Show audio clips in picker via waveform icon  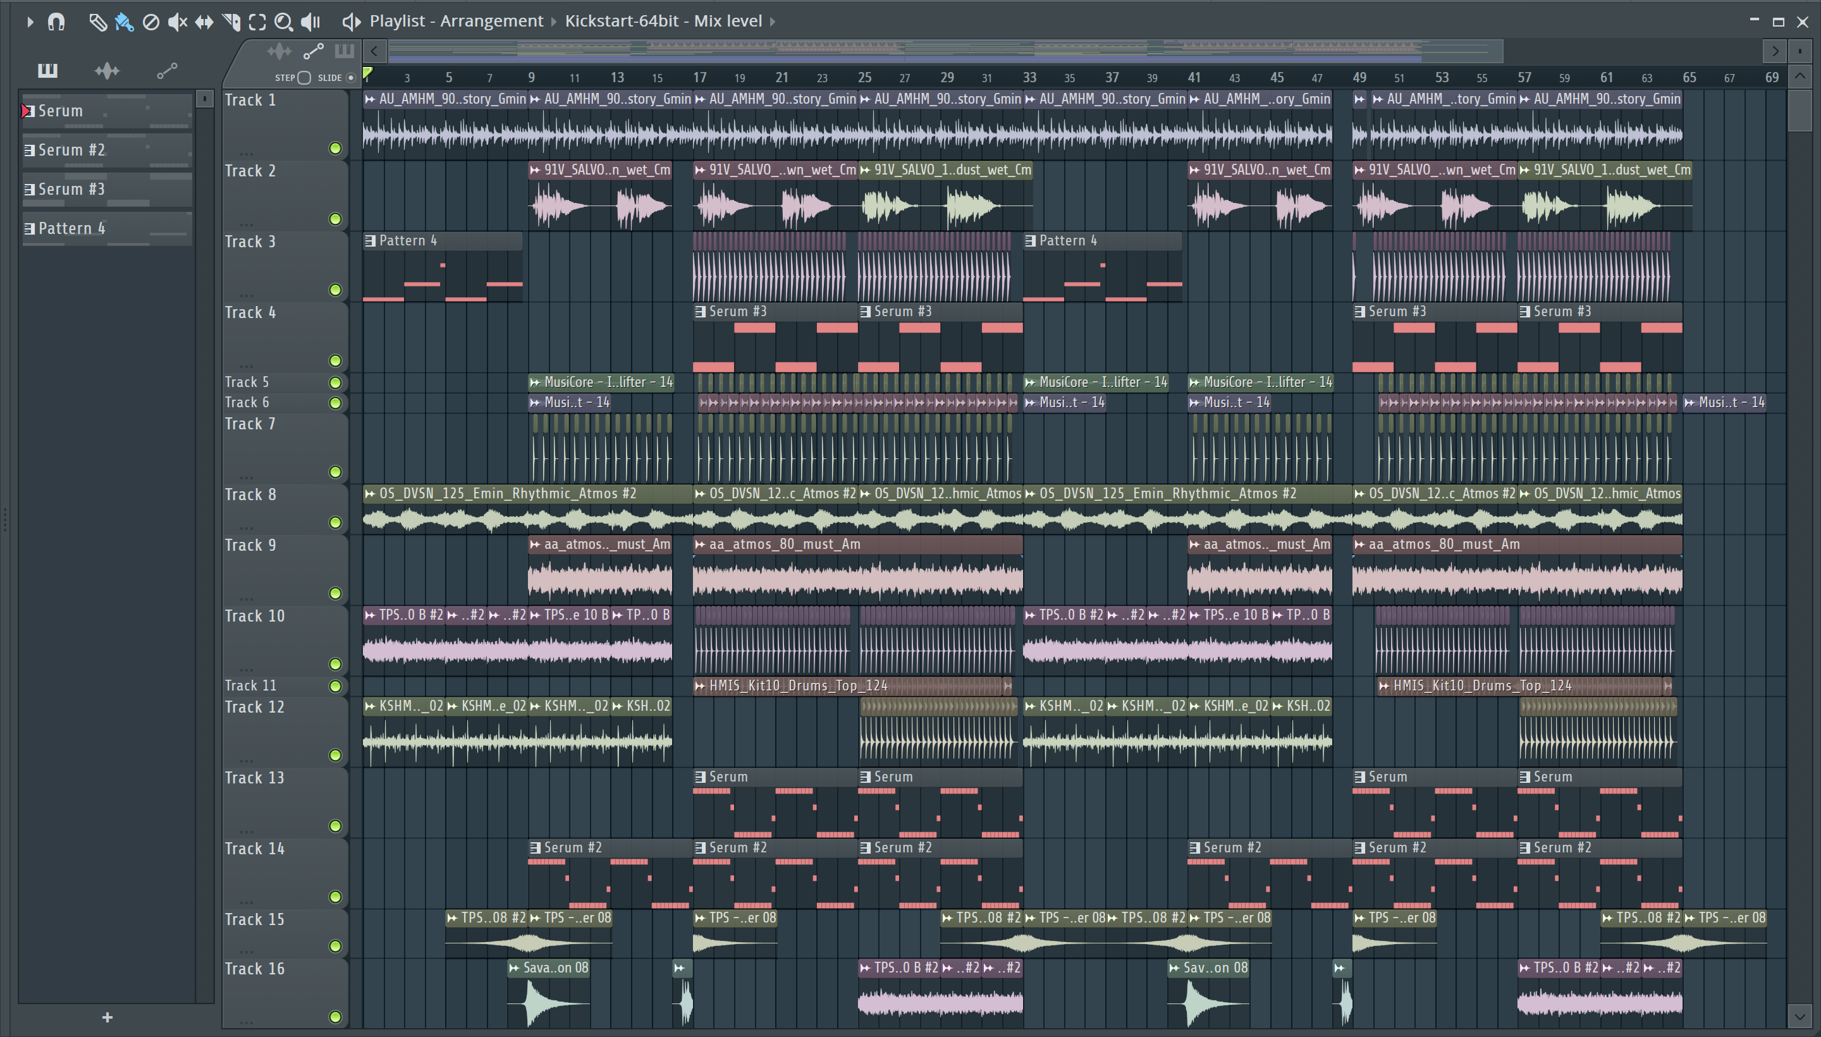pyautogui.click(x=107, y=70)
